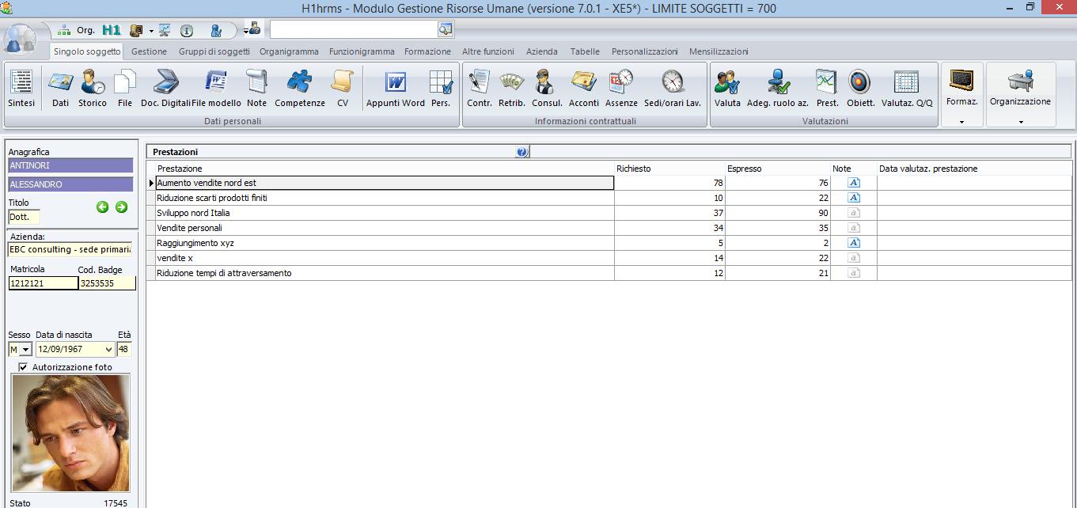The height and width of the screenshot is (508, 1077).
Task: Click the employee photo thumbnail
Action: point(70,433)
